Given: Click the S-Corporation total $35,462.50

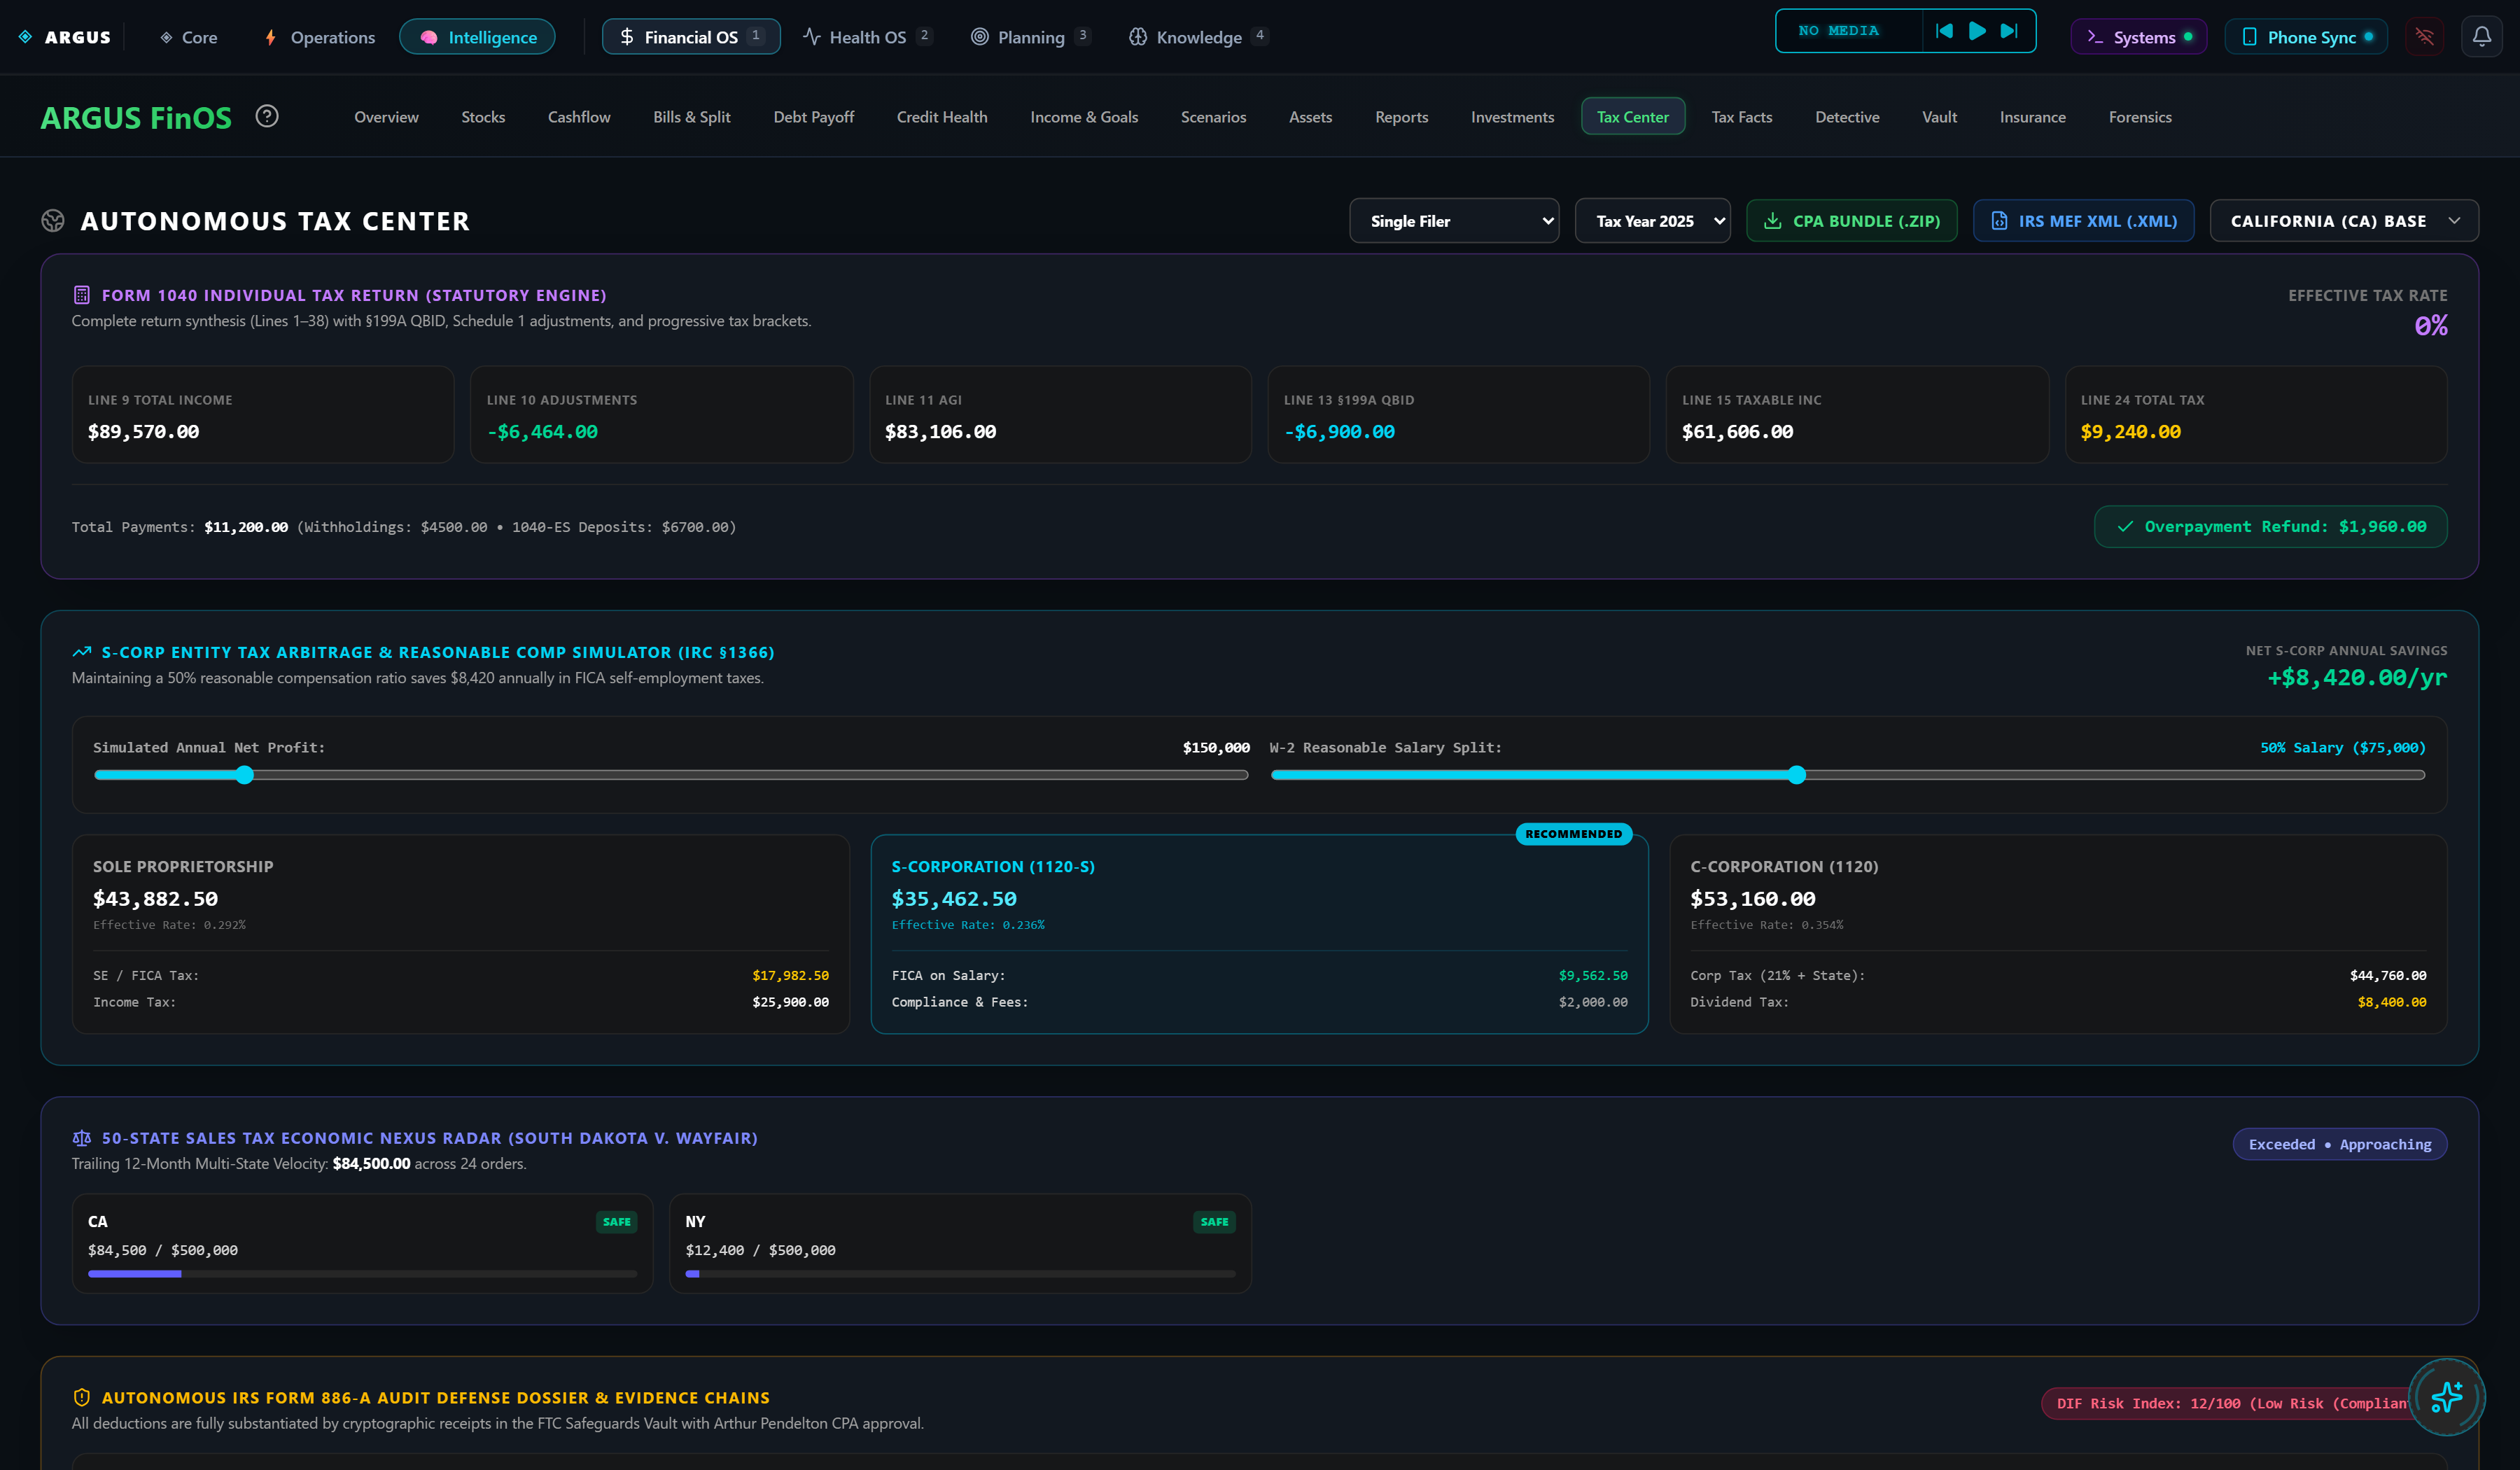Looking at the screenshot, I should (x=954, y=898).
